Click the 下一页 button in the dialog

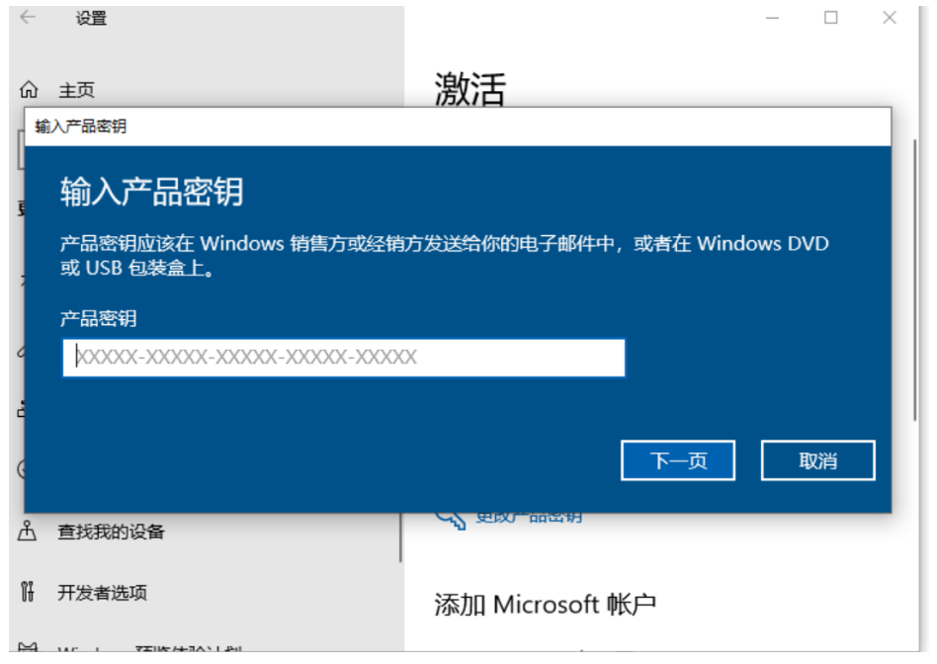point(678,460)
